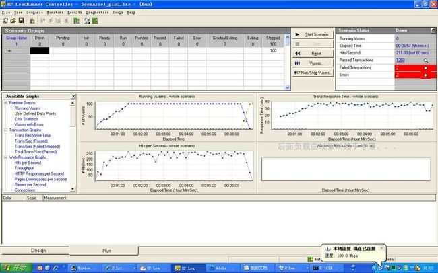This screenshot has width=438, height=273.
Task: Click the Hits per Second graph panel
Action: tap(168, 167)
